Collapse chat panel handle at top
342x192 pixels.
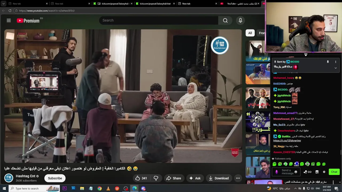pyautogui.click(x=306, y=55)
